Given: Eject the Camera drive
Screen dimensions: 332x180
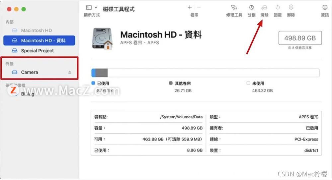Looking at the screenshot, I should click(70, 72).
